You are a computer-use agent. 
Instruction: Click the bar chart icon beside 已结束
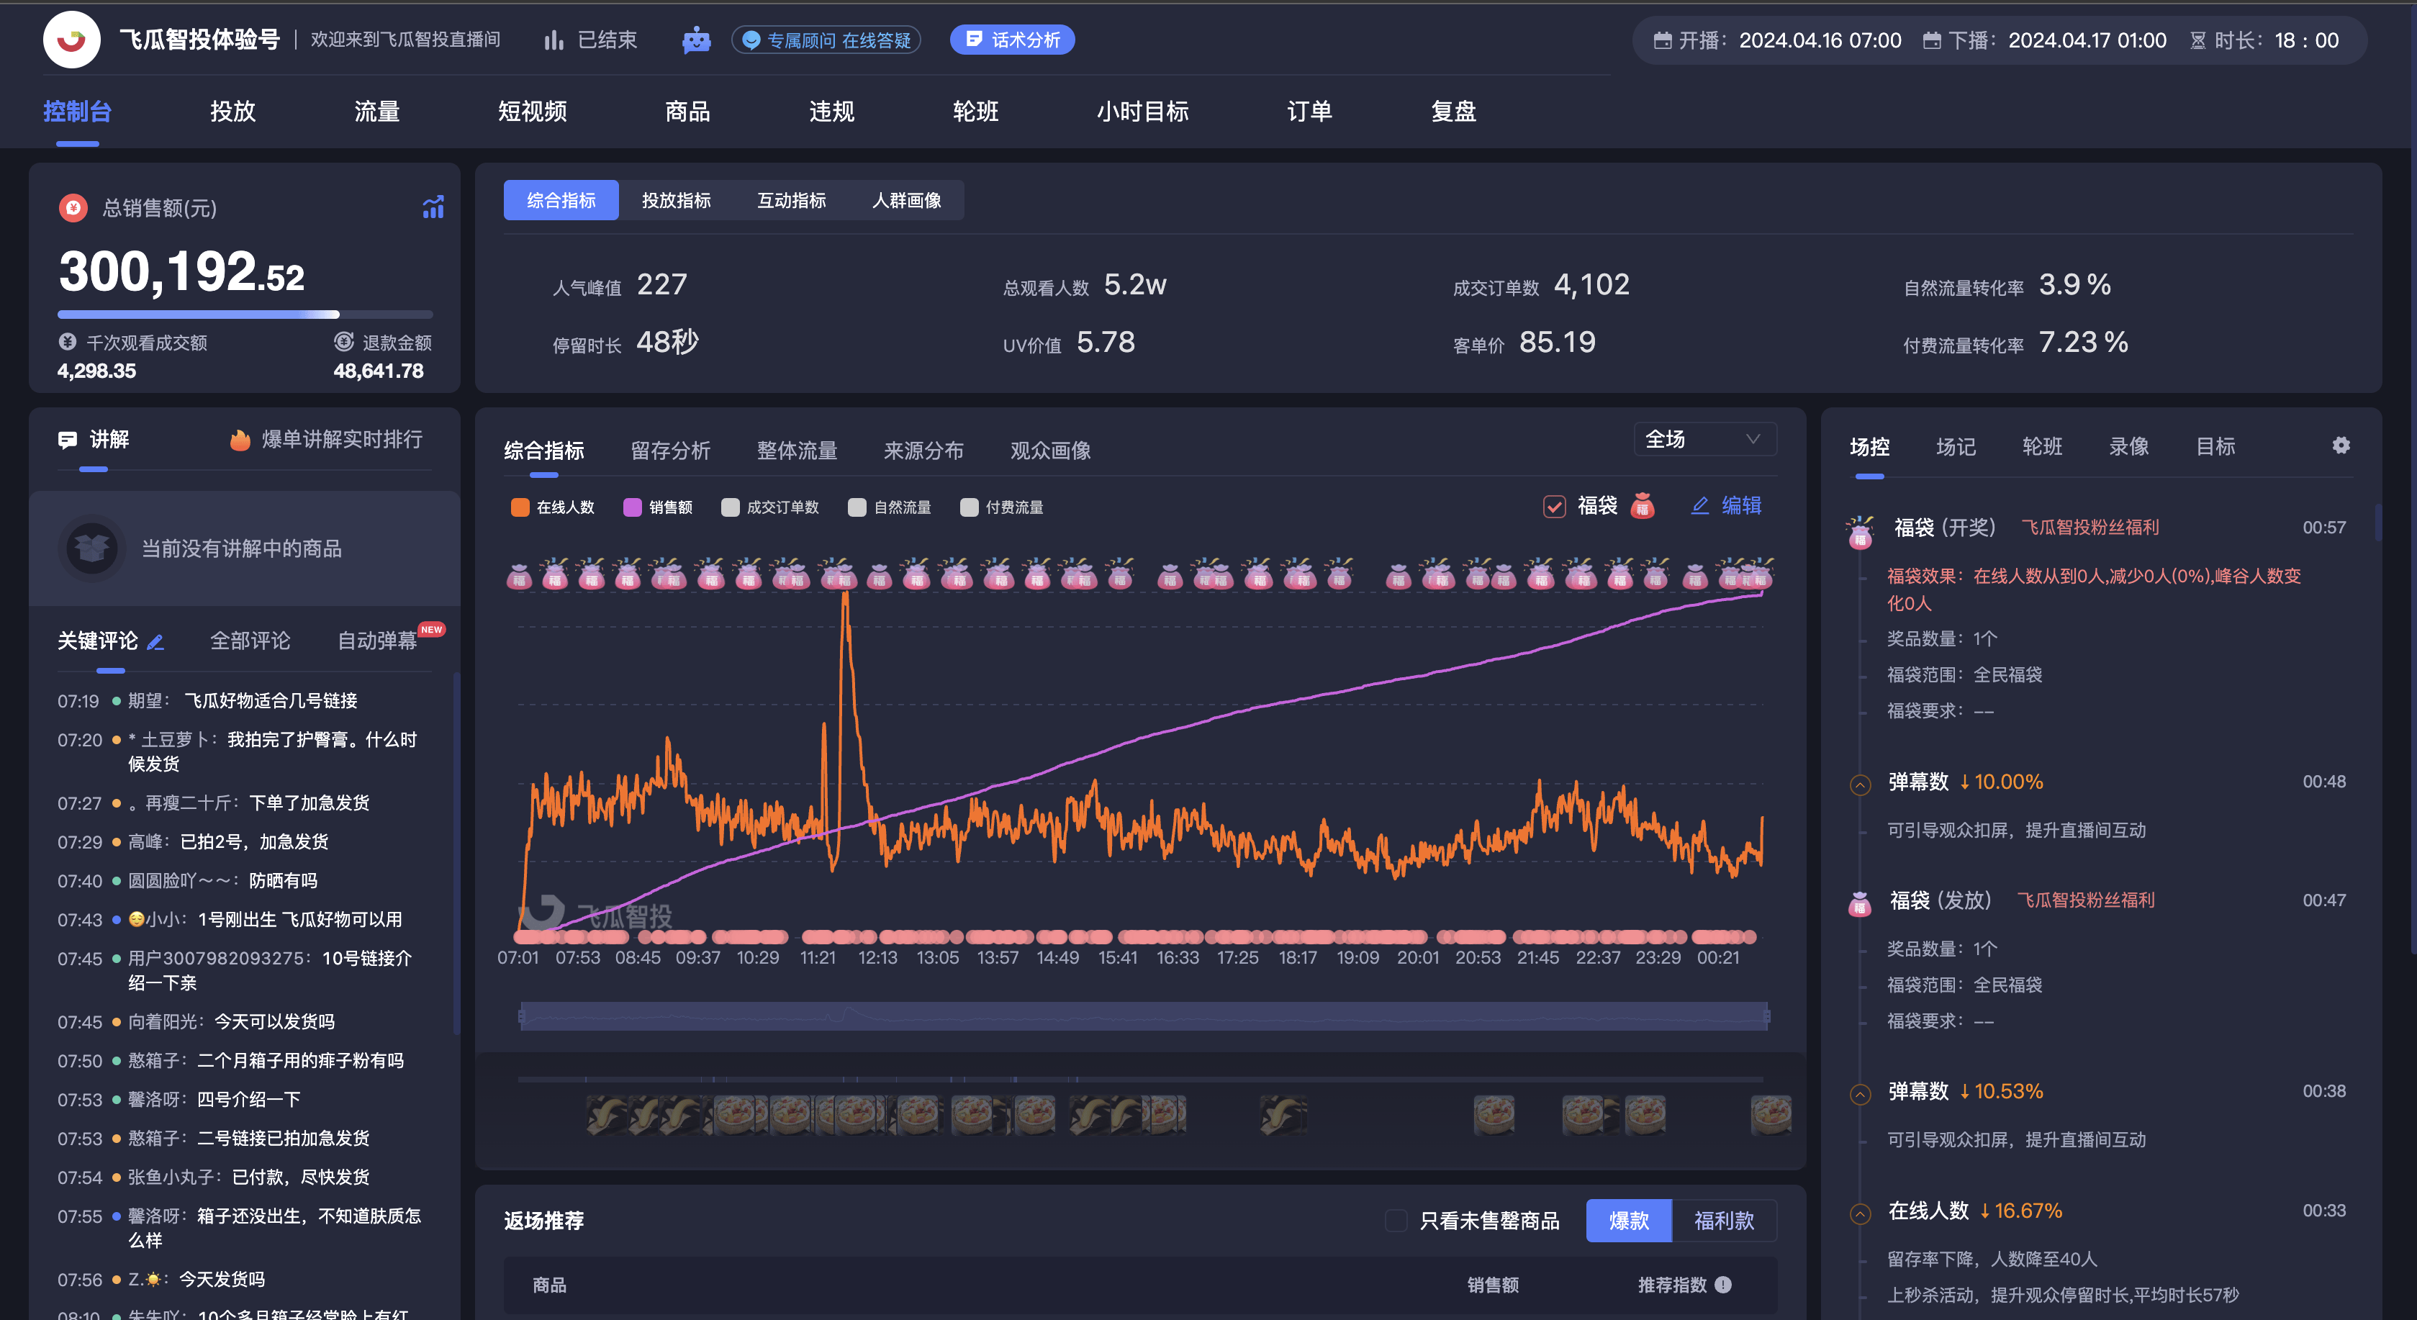[x=554, y=40]
